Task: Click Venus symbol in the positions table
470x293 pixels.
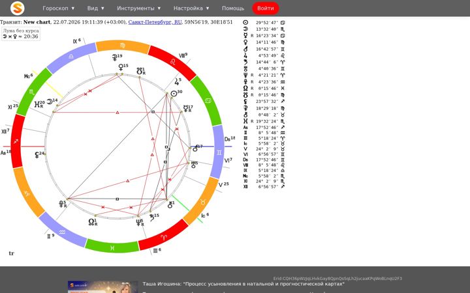Action: 245,42
